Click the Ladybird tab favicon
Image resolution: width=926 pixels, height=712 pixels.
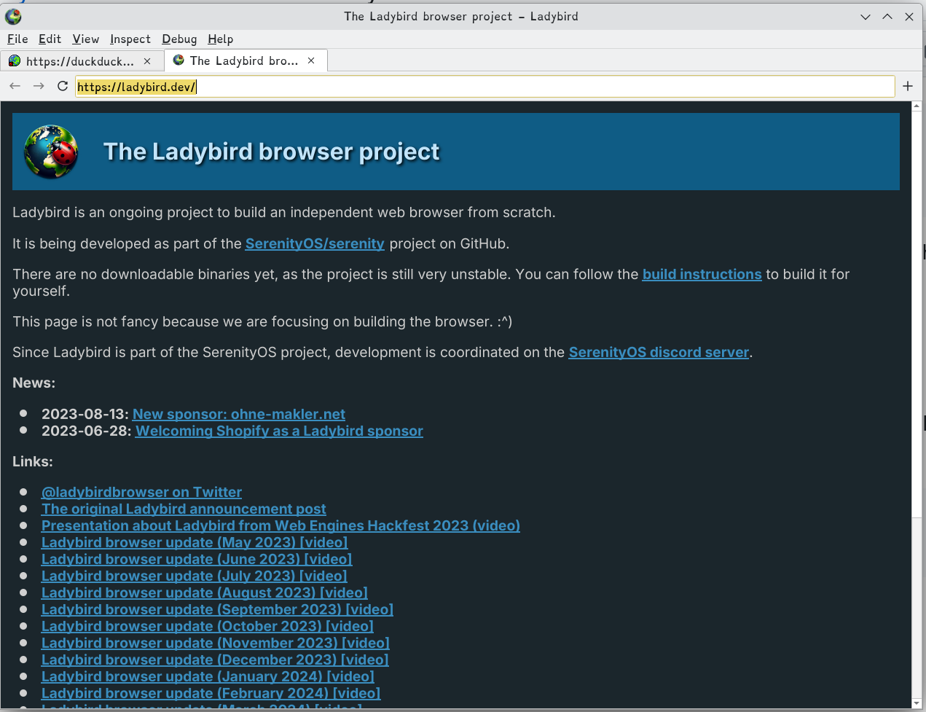pyautogui.click(x=178, y=60)
